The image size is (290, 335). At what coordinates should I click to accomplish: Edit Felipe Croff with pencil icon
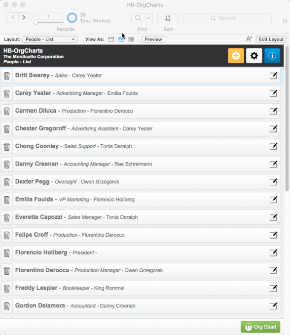point(273,235)
